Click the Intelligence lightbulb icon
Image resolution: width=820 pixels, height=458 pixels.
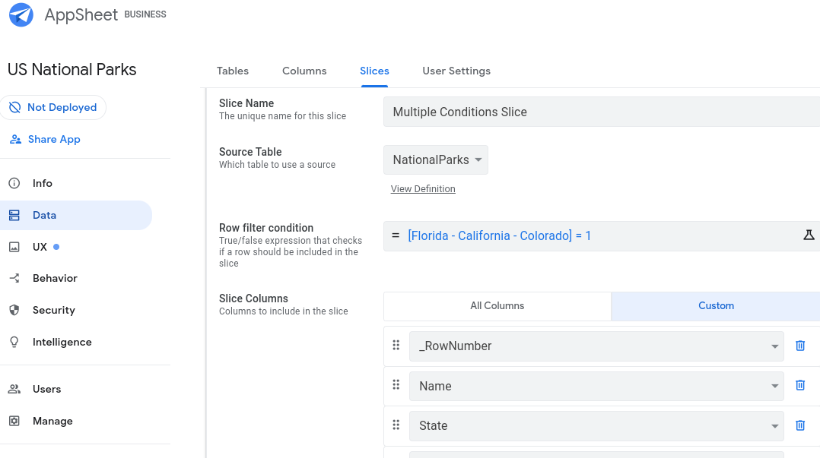click(x=14, y=342)
